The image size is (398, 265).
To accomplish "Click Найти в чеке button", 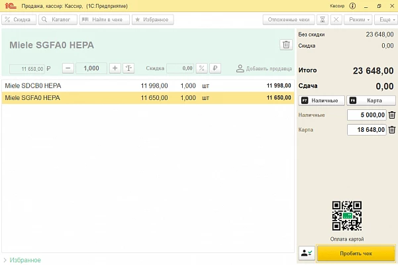I will 105,20.
